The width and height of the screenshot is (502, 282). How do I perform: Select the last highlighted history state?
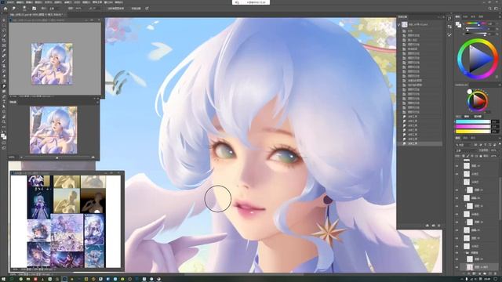pyautogui.click(x=420, y=144)
